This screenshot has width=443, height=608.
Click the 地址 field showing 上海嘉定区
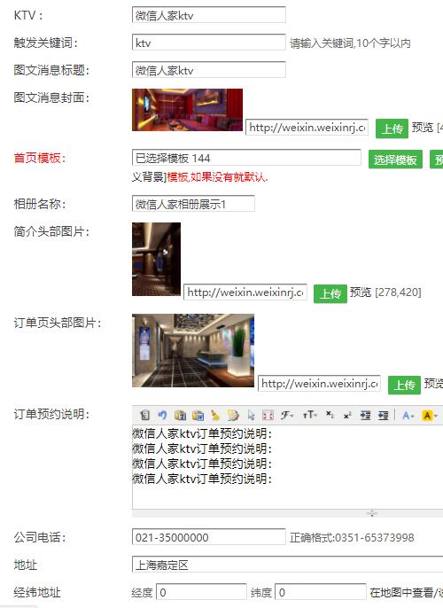point(287,565)
